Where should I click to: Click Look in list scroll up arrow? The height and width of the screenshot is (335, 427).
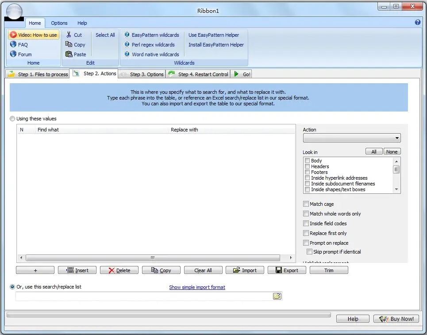[396, 161]
